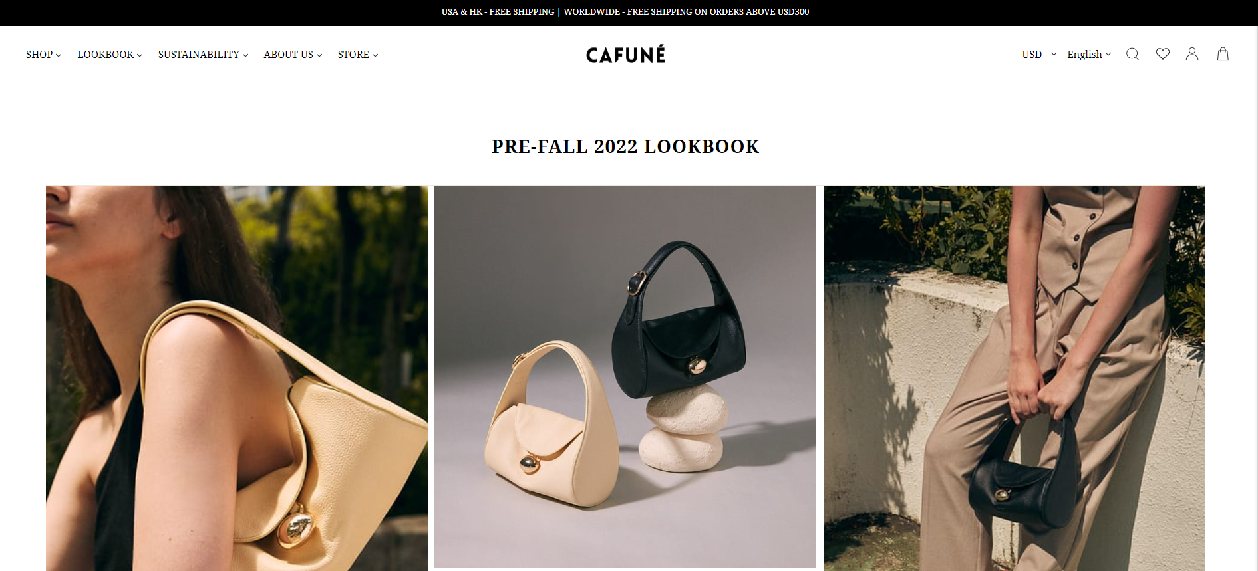Open the SUSTAINABILITY menu
The width and height of the screenshot is (1258, 571).
pyautogui.click(x=203, y=55)
